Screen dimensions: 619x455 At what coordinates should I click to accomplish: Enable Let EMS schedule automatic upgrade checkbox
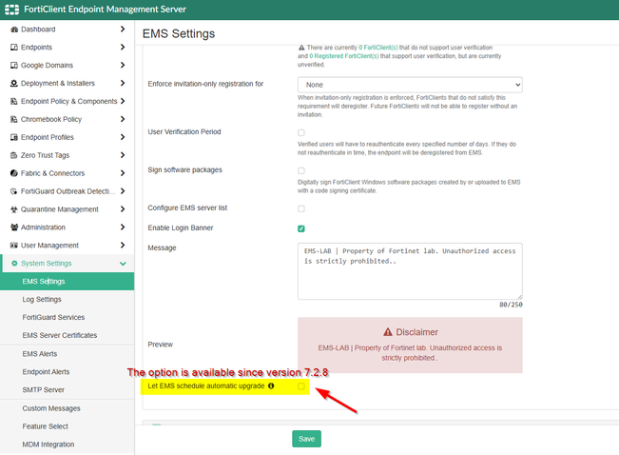click(301, 386)
